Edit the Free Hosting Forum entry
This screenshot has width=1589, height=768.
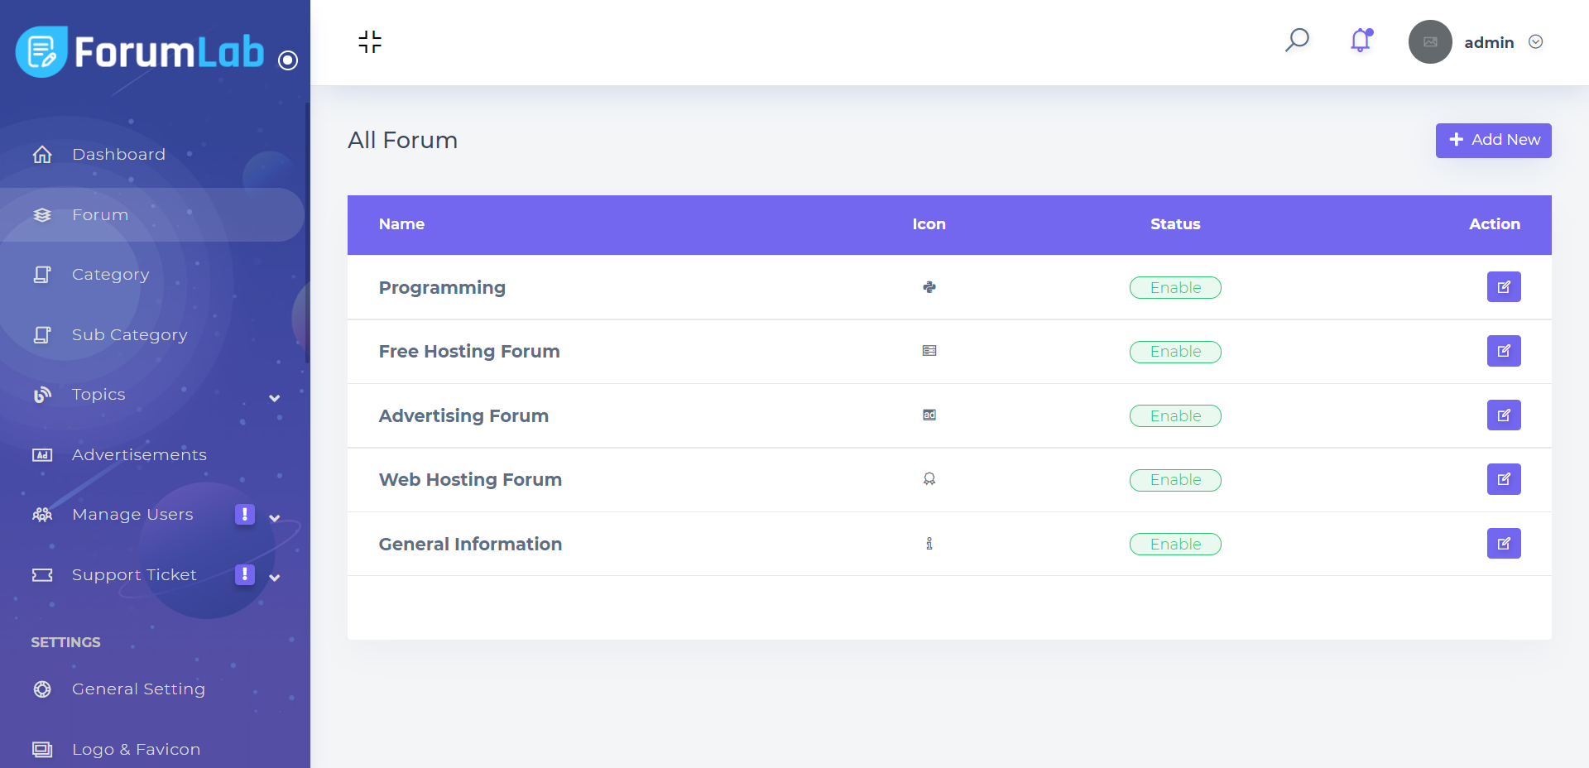1503,351
